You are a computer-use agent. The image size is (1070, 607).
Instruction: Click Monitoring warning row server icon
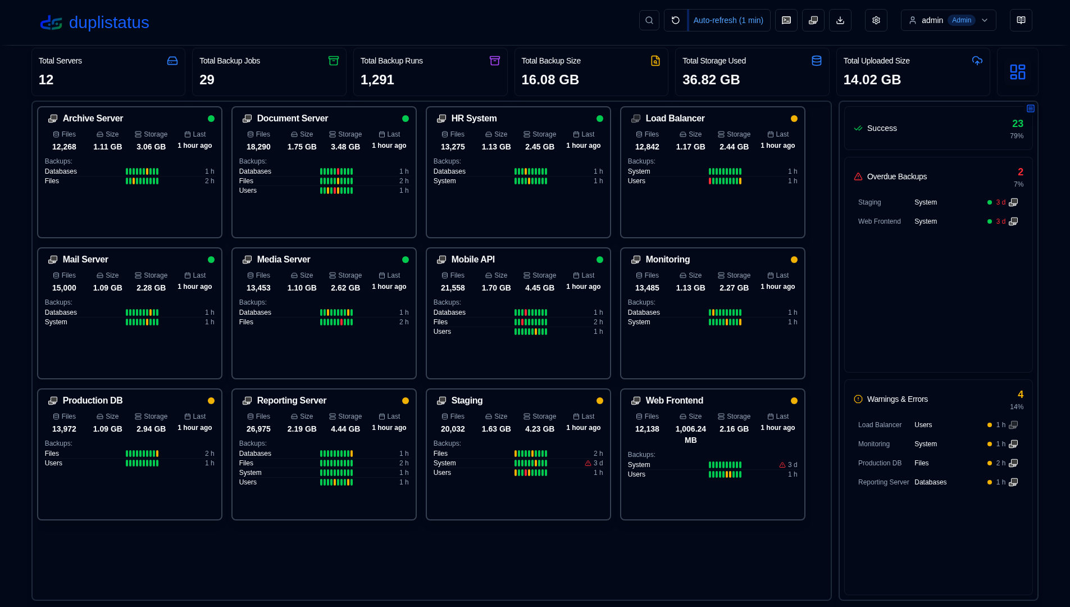point(1013,444)
